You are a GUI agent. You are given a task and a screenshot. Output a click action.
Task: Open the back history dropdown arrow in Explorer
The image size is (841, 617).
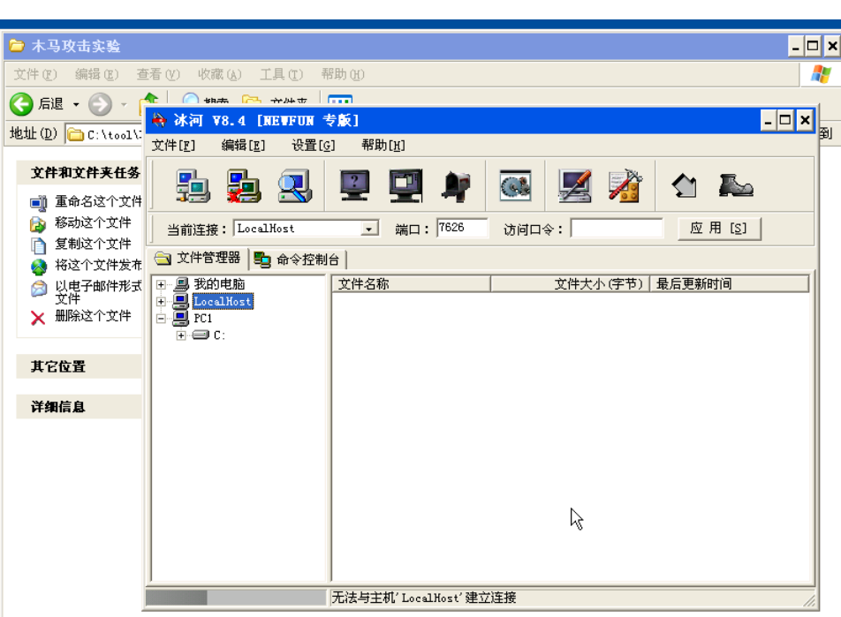point(76,104)
